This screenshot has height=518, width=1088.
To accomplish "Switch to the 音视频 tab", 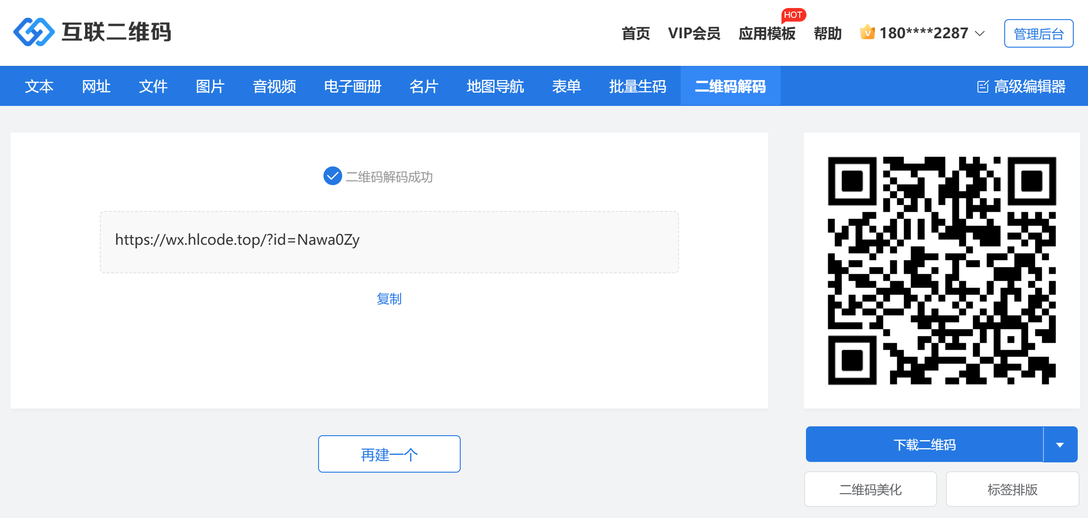I will tap(274, 86).
